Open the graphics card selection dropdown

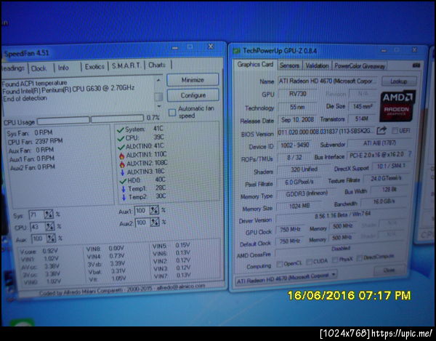pyautogui.click(x=286, y=277)
